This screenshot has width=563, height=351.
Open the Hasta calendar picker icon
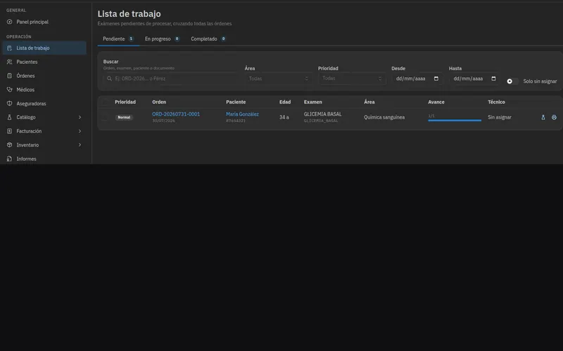pos(494,79)
